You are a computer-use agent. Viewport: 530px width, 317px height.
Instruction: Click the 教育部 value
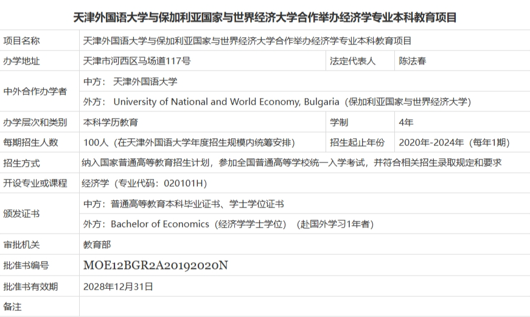coord(97,245)
